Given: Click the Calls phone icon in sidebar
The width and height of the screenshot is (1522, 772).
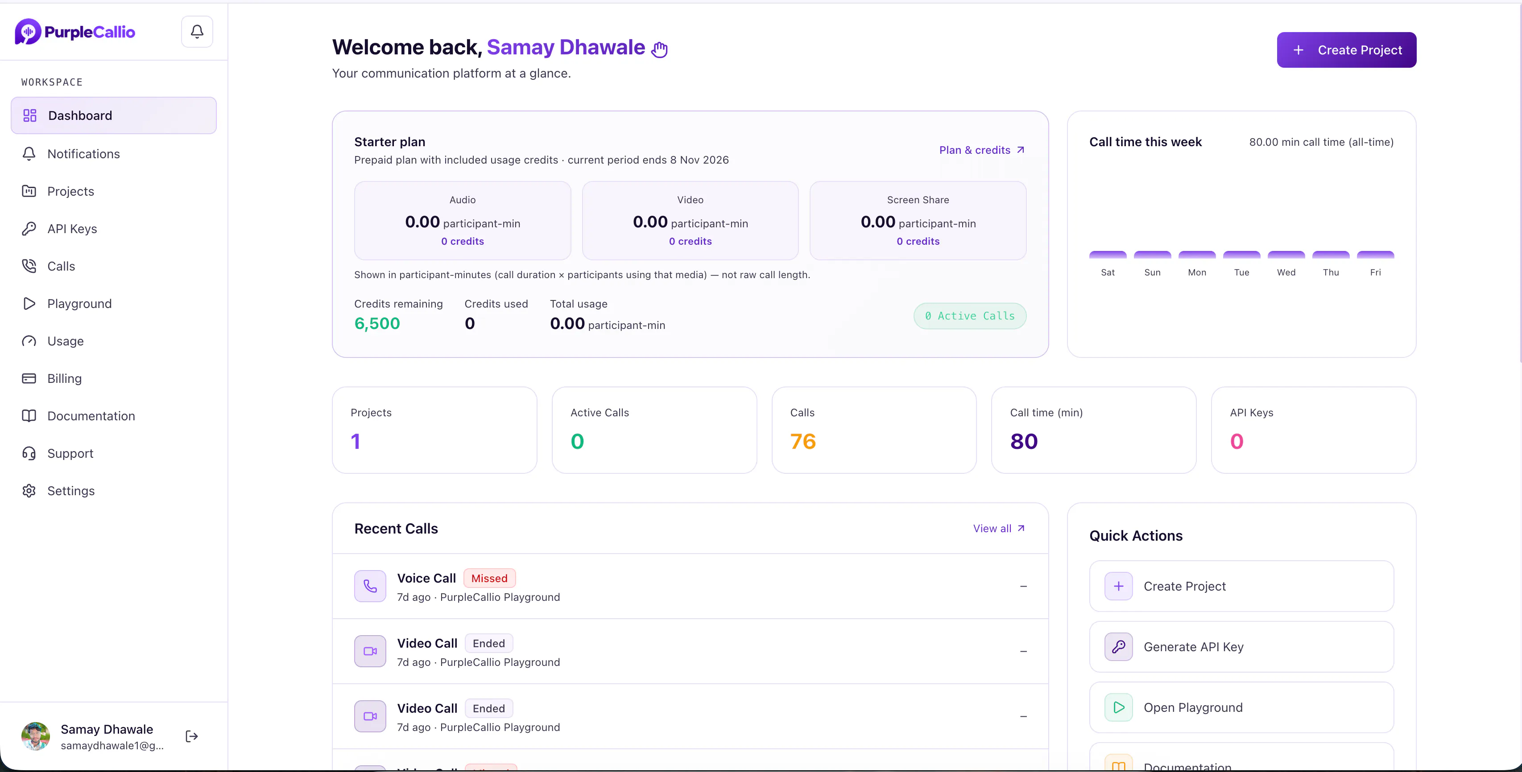Looking at the screenshot, I should 29,266.
